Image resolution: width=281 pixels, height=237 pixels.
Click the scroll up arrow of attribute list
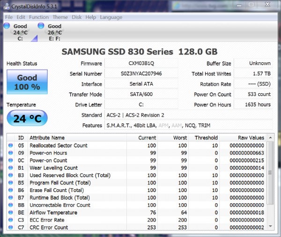click(270, 138)
